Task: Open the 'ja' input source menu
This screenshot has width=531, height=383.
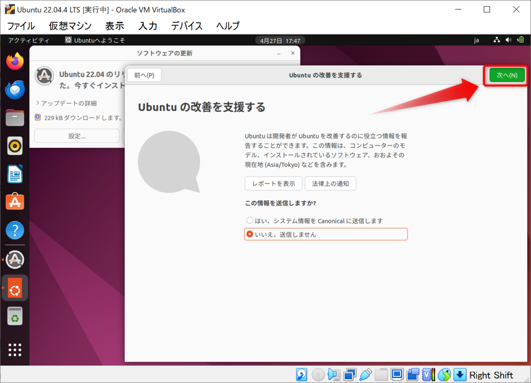Action: coord(477,40)
